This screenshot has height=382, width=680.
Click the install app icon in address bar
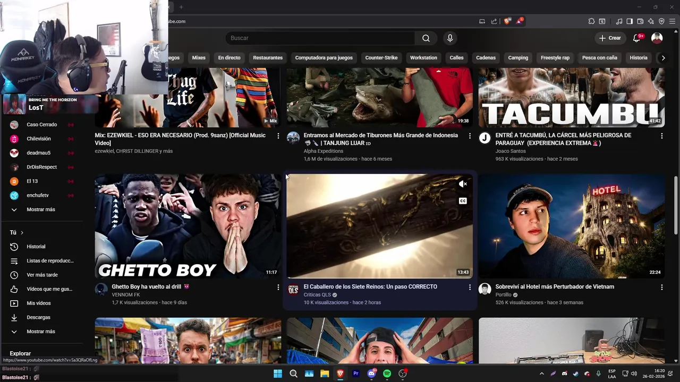[x=482, y=21]
